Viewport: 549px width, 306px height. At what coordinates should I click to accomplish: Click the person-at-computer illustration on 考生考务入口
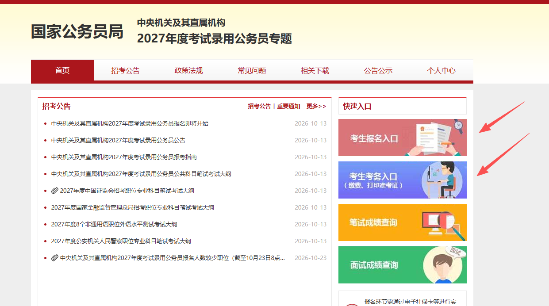[x=442, y=180]
